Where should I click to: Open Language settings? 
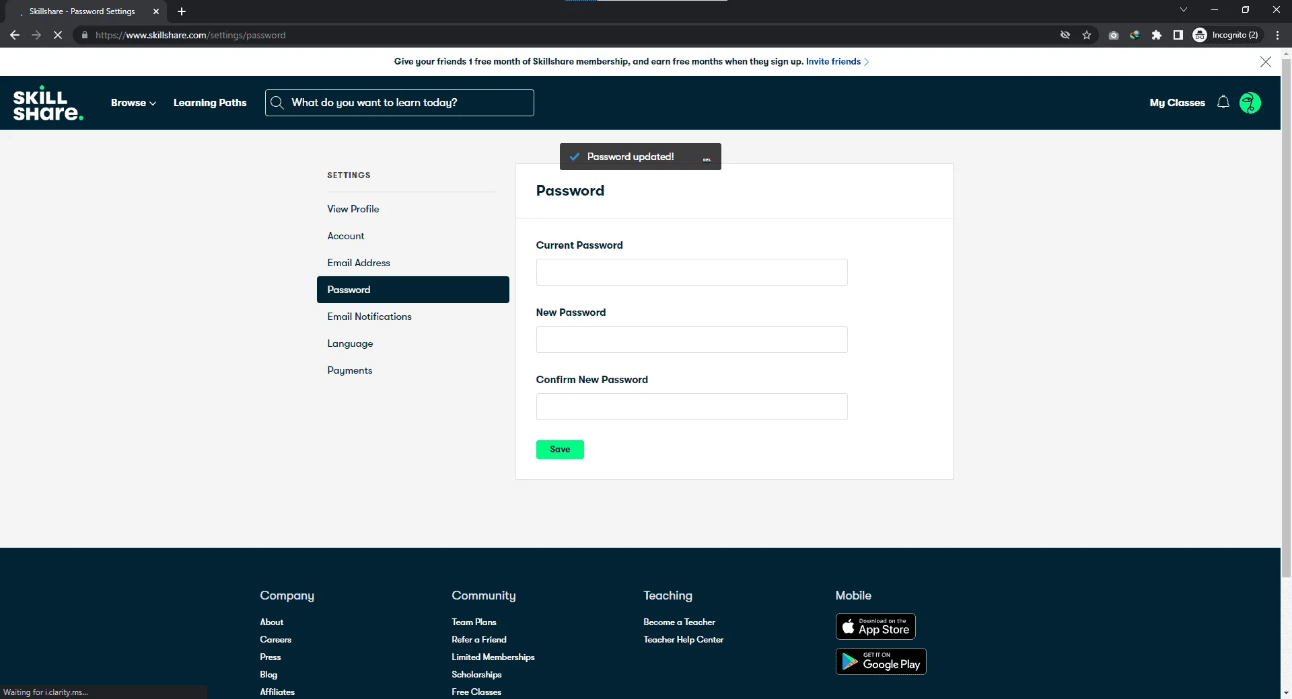click(350, 343)
